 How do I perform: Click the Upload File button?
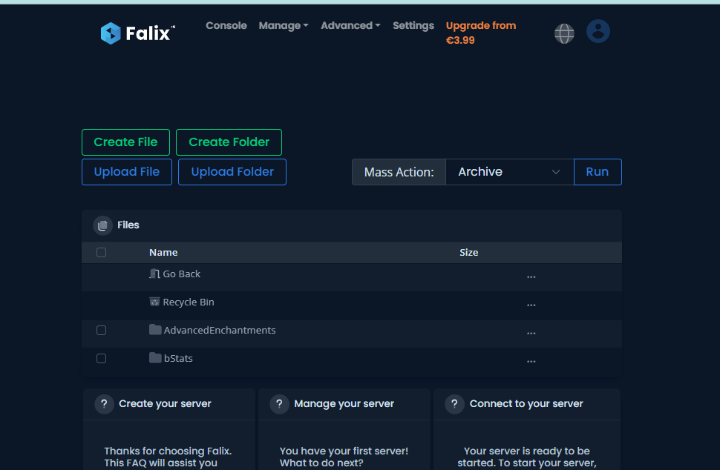[127, 172]
